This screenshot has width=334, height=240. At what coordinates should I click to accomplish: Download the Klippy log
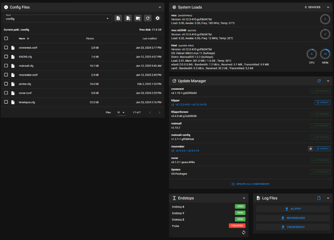tap(293, 209)
